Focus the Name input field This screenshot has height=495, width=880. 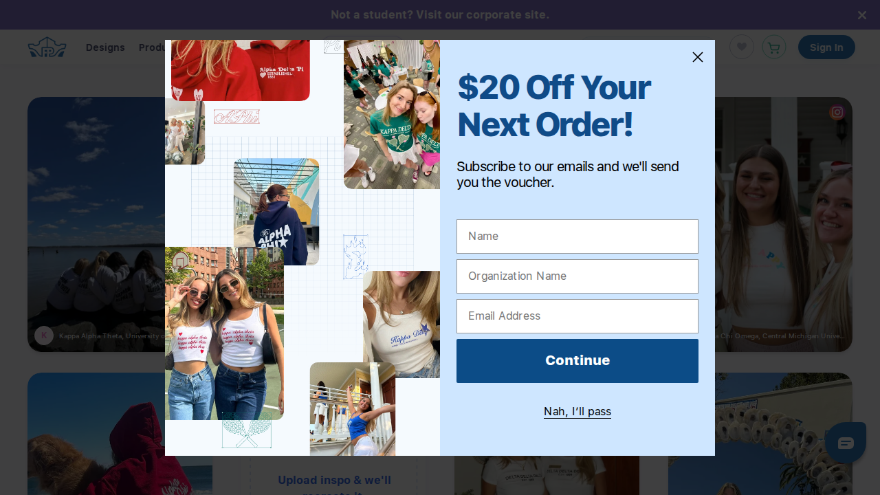577,236
